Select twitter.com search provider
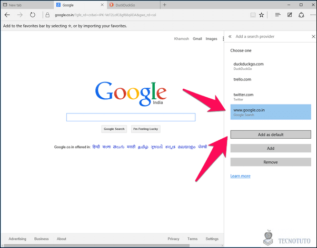 [x=271, y=97]
